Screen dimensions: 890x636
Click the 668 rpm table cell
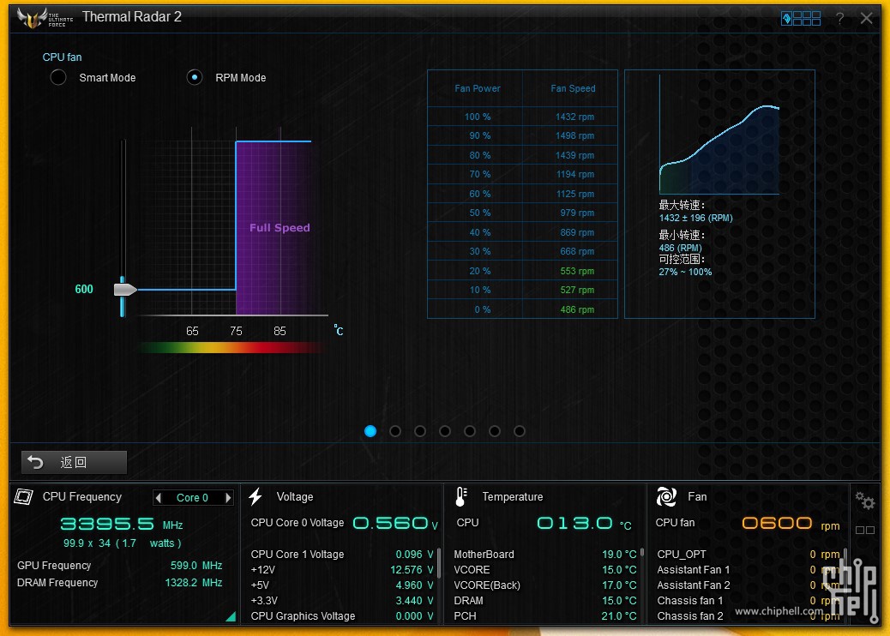(x=577, y=251)
